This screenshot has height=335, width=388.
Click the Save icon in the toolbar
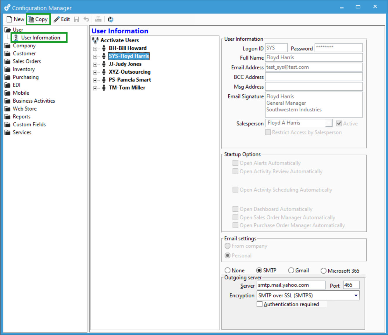(77, 19)
